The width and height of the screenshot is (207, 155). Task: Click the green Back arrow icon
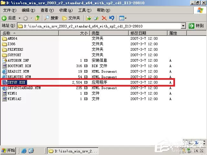point(4,18)
